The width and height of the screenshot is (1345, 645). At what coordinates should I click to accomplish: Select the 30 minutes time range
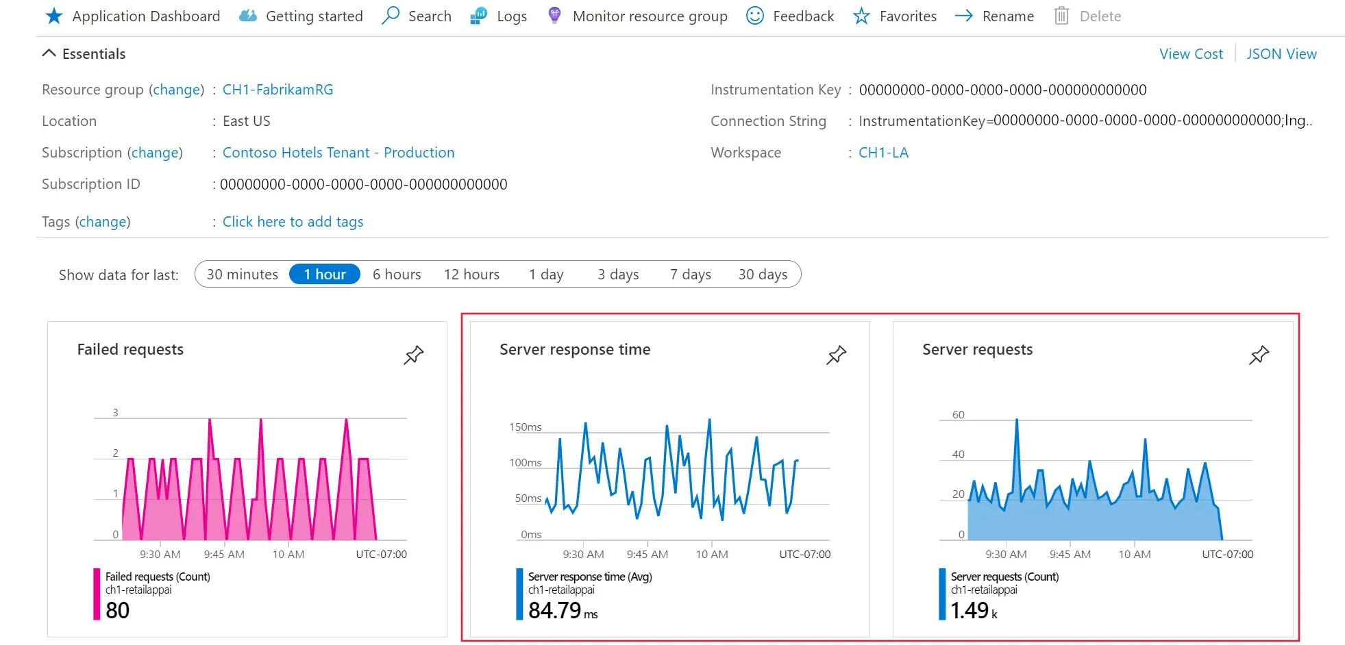[243, 274]
